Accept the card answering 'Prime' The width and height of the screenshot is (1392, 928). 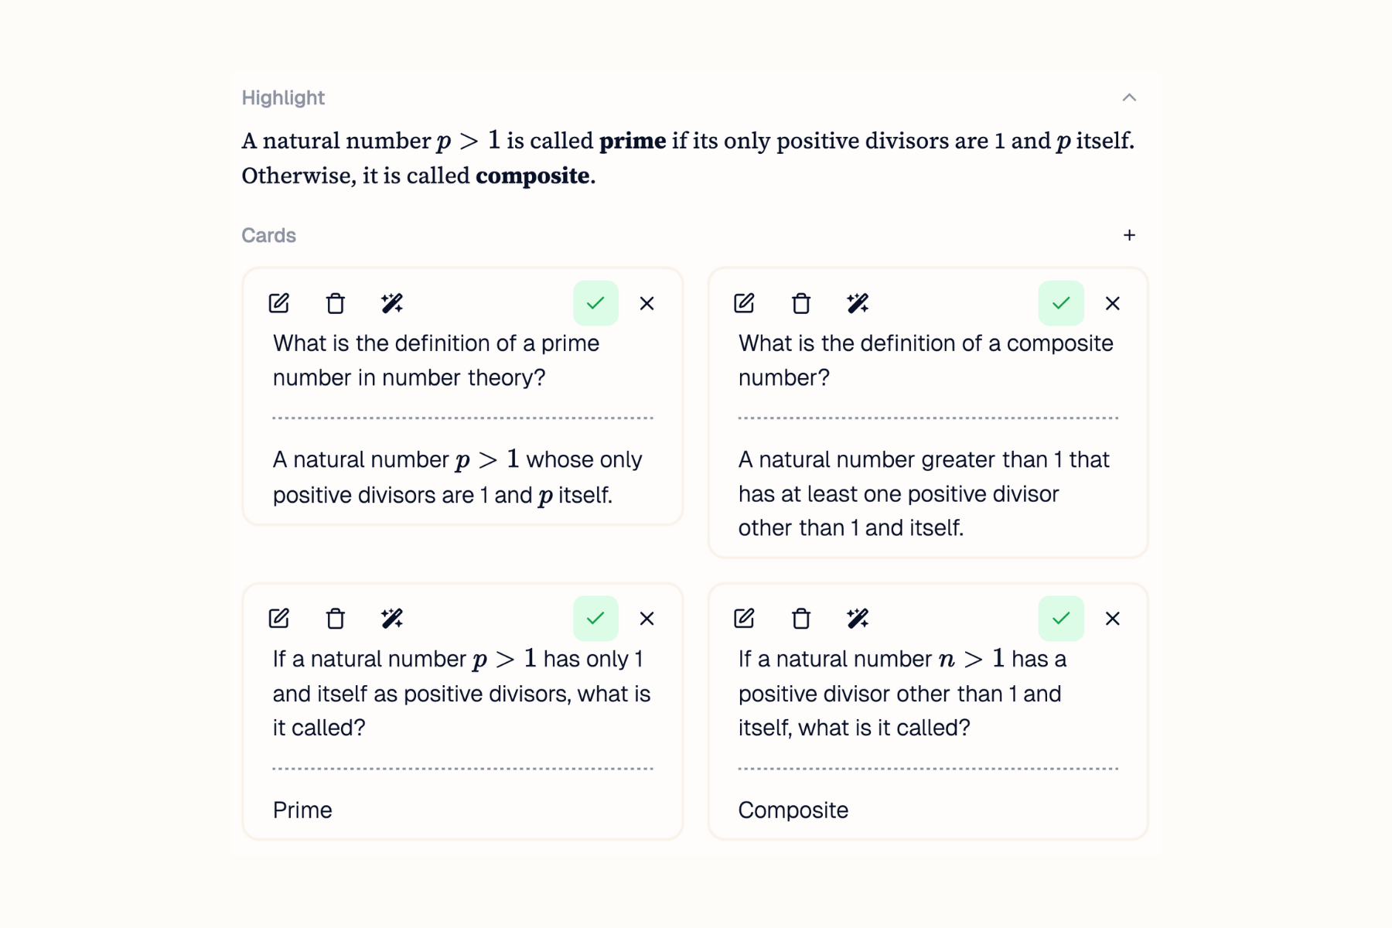pyautogui.click(x=595, y=618)
